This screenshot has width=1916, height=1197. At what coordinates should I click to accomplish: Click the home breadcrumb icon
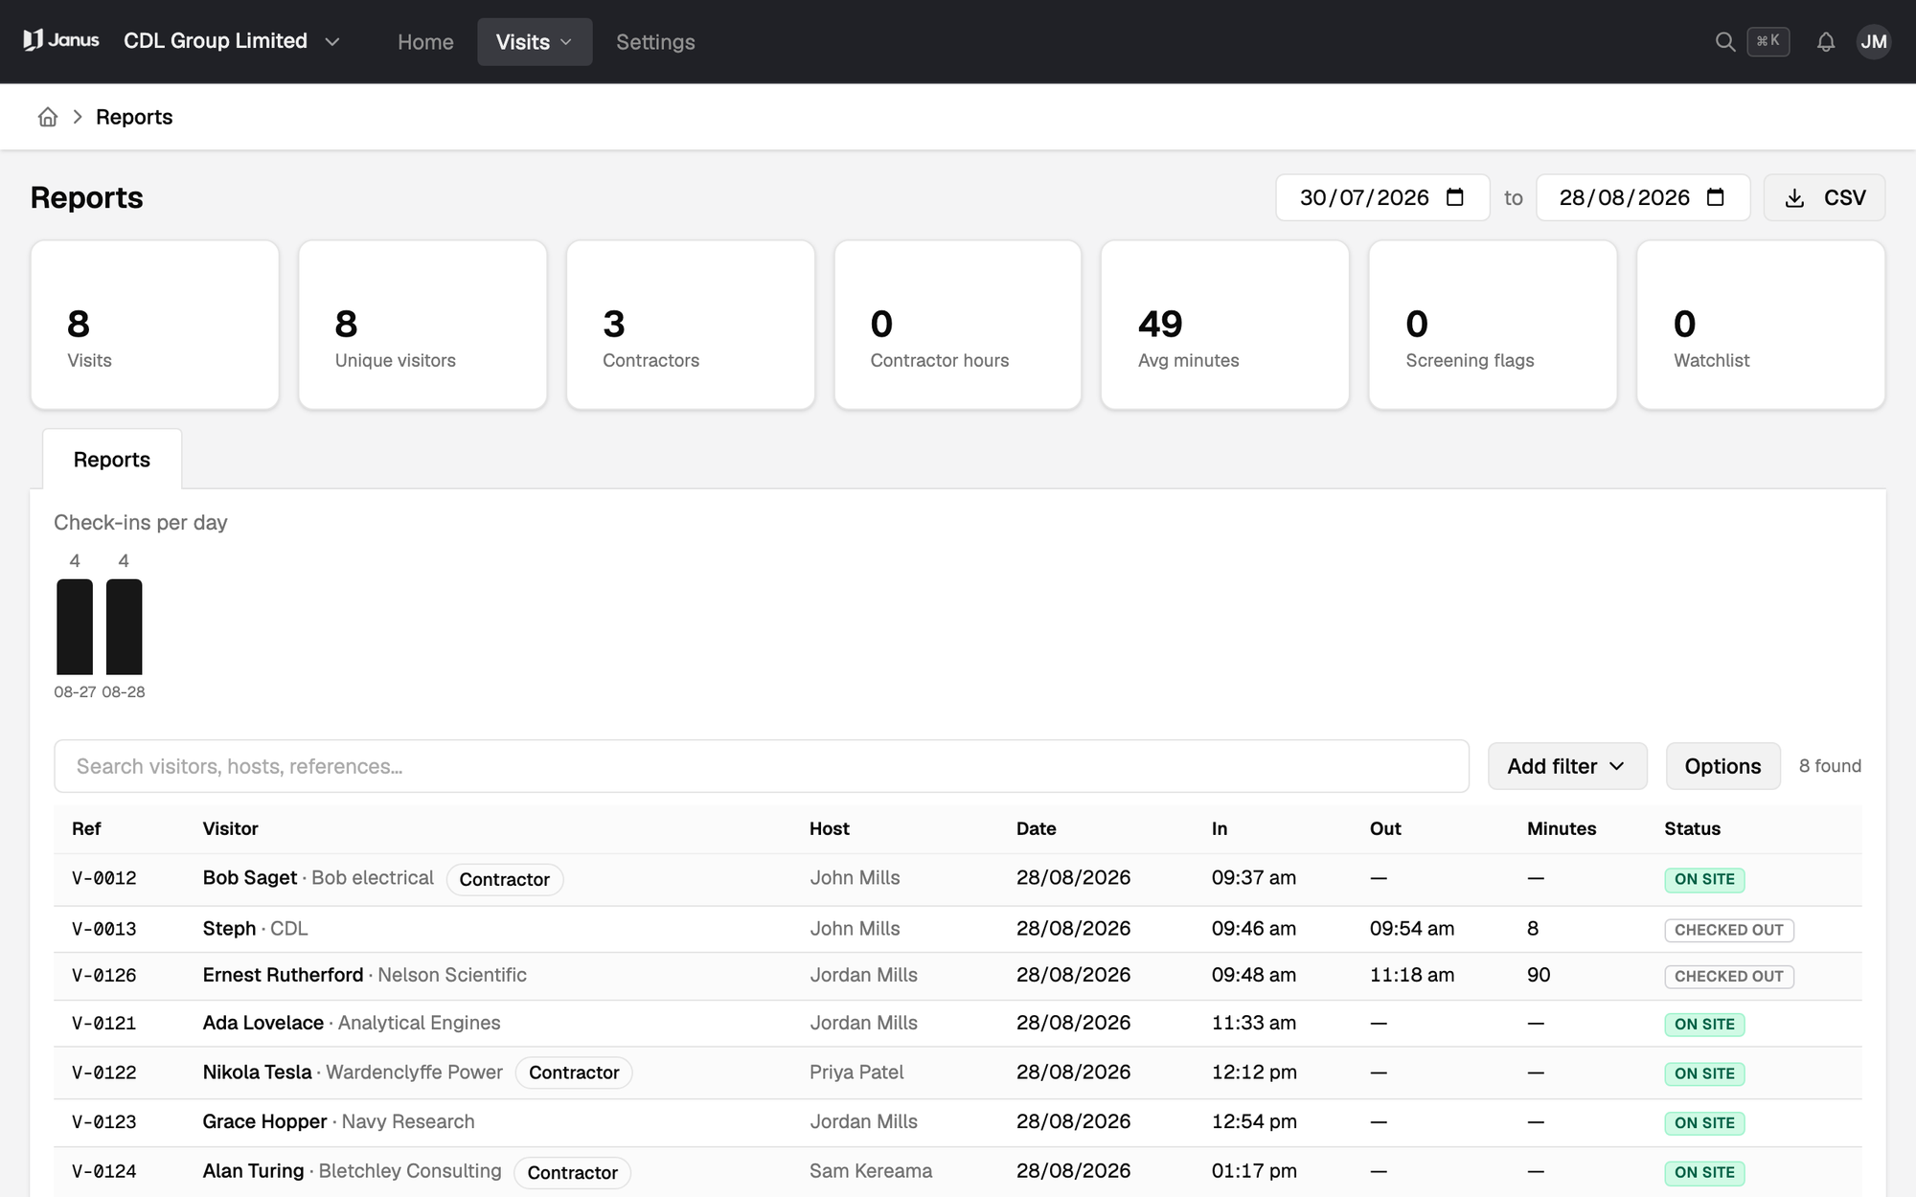coord(48,117)
